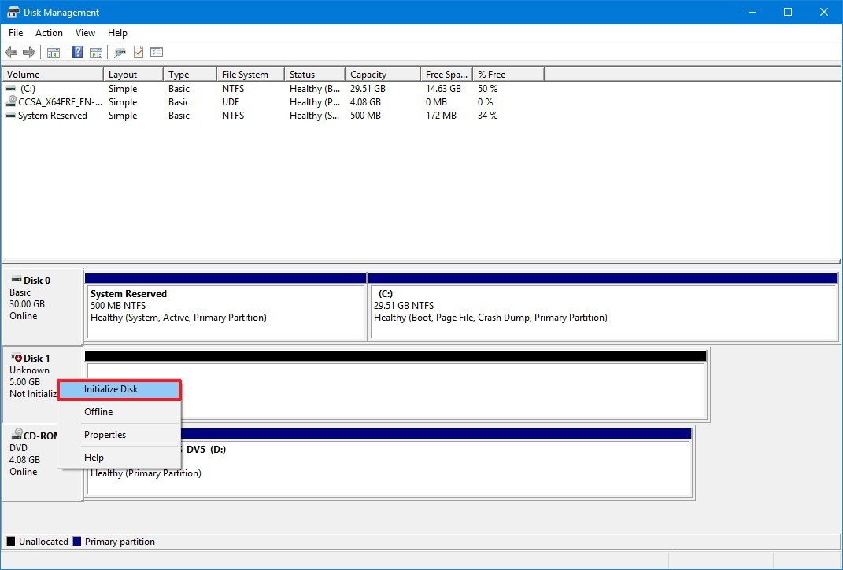Open Help via the blue question-mark icon
The width and height of the screenshot is (843, 570).
(77, 52)
